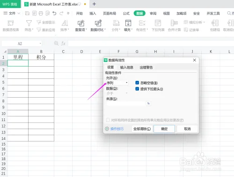Switch to the Insert (插入) ribbon tab
Viewport: 234px width, 177px height.
click(x=93, y=14)
